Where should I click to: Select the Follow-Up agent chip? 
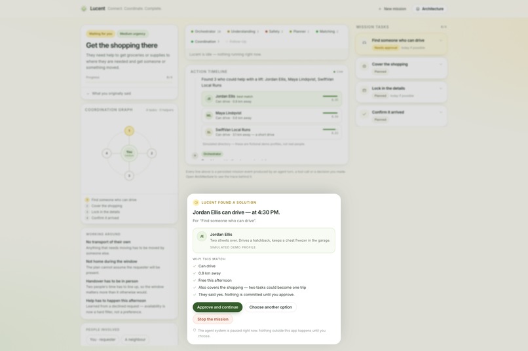click(236, 42)
